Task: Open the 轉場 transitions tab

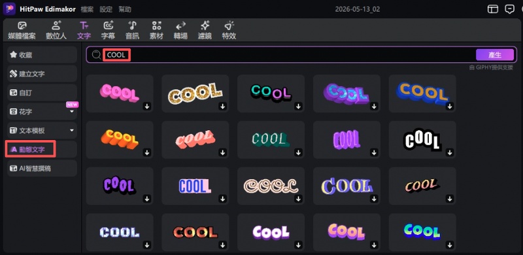Action: coord(180,30)
